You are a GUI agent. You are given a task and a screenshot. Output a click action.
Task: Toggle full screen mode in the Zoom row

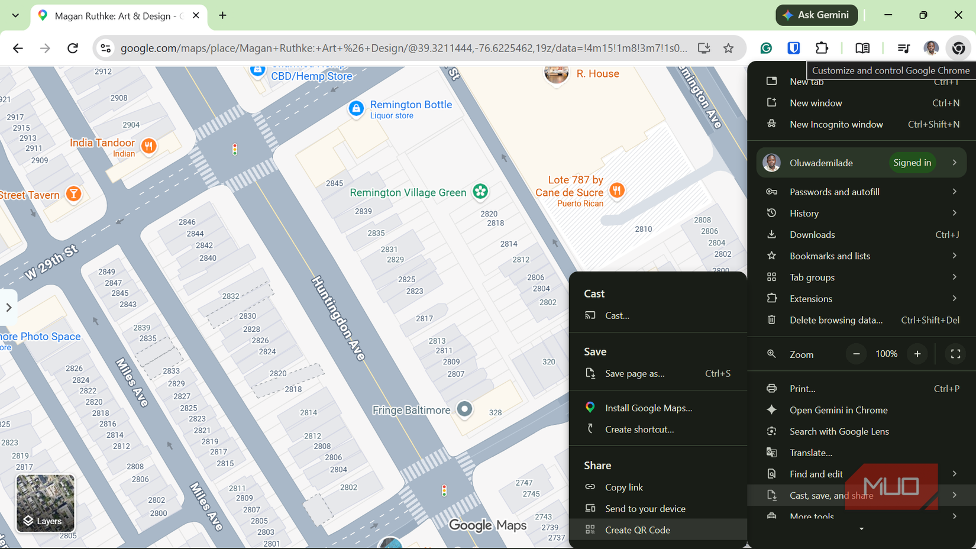[955, 354]
